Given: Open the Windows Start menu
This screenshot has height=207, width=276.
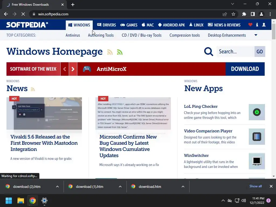Looking at the screenshot, I should coord(9,201).
